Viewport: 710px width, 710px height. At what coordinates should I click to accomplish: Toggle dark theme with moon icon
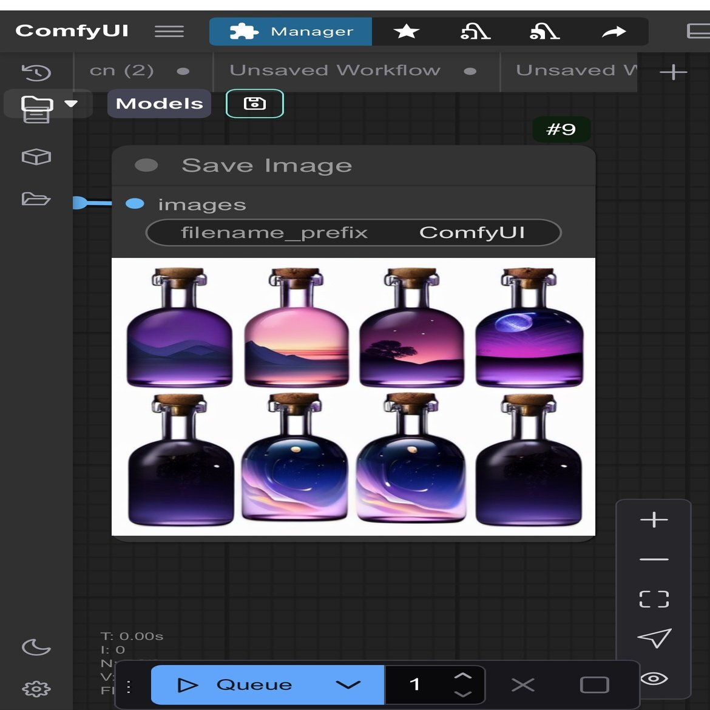36,647
